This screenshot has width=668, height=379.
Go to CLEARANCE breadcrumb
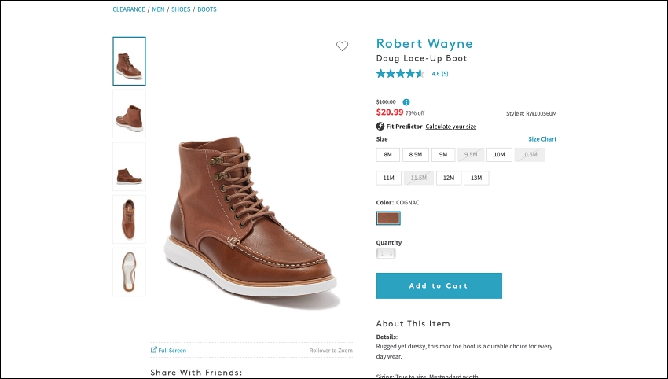[129, 9]
